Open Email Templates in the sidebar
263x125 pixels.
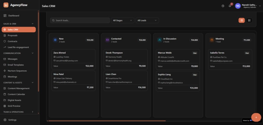point(19,65)
